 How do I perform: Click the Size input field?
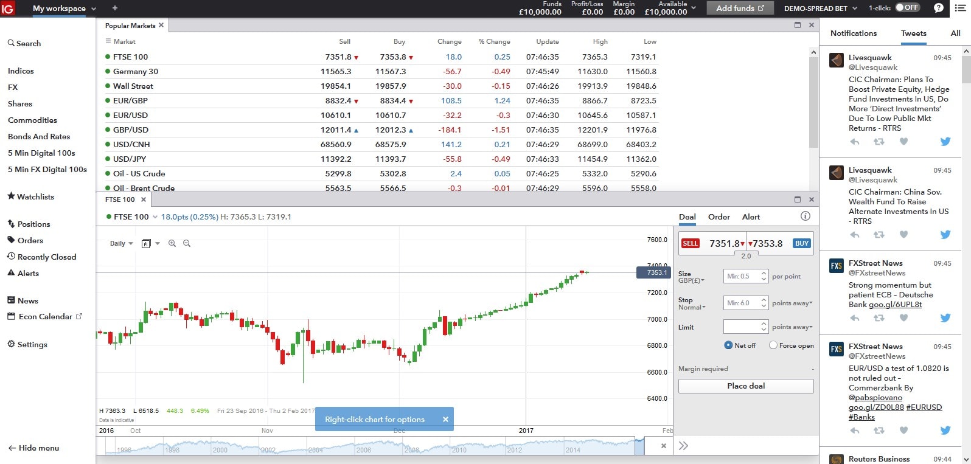(x=746, y=276)
